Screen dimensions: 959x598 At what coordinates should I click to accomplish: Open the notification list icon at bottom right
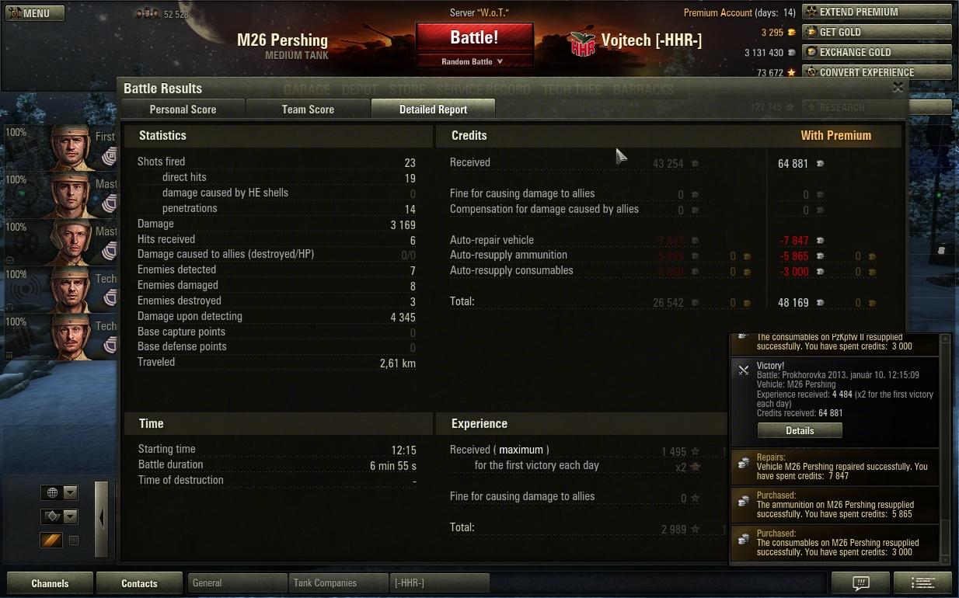click(922, 582)
